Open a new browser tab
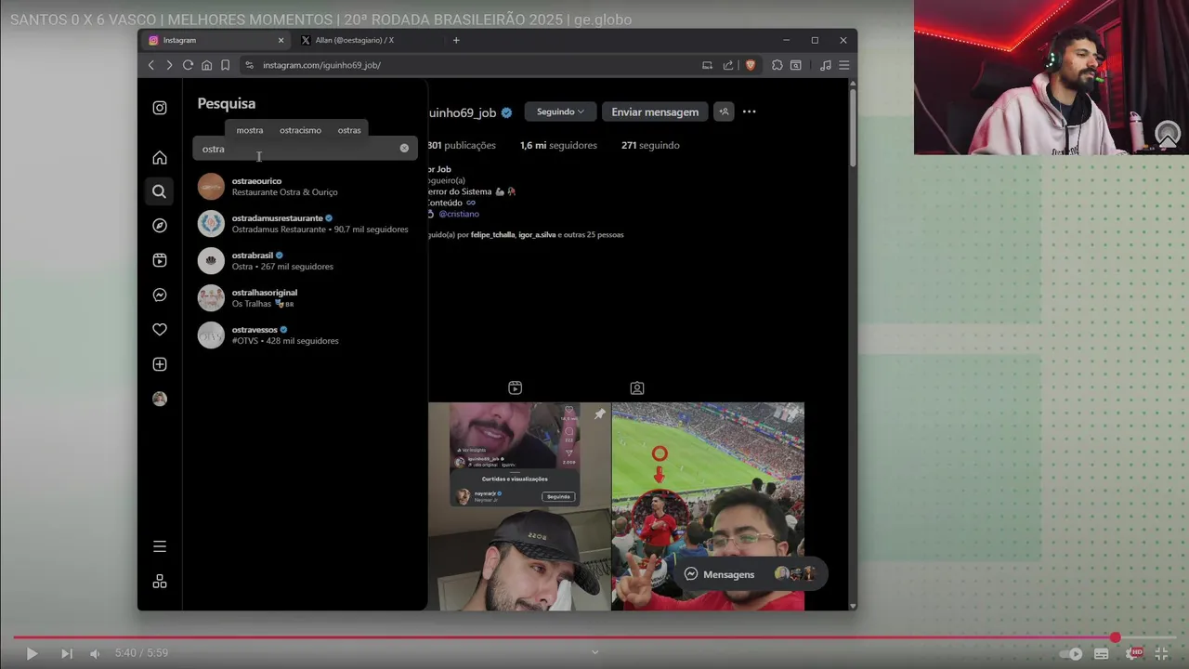The width and height of the screenshot is (1189, 669). 456,40
